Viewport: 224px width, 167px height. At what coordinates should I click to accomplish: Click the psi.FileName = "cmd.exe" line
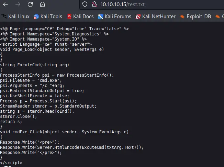click(x=31, y=80)
